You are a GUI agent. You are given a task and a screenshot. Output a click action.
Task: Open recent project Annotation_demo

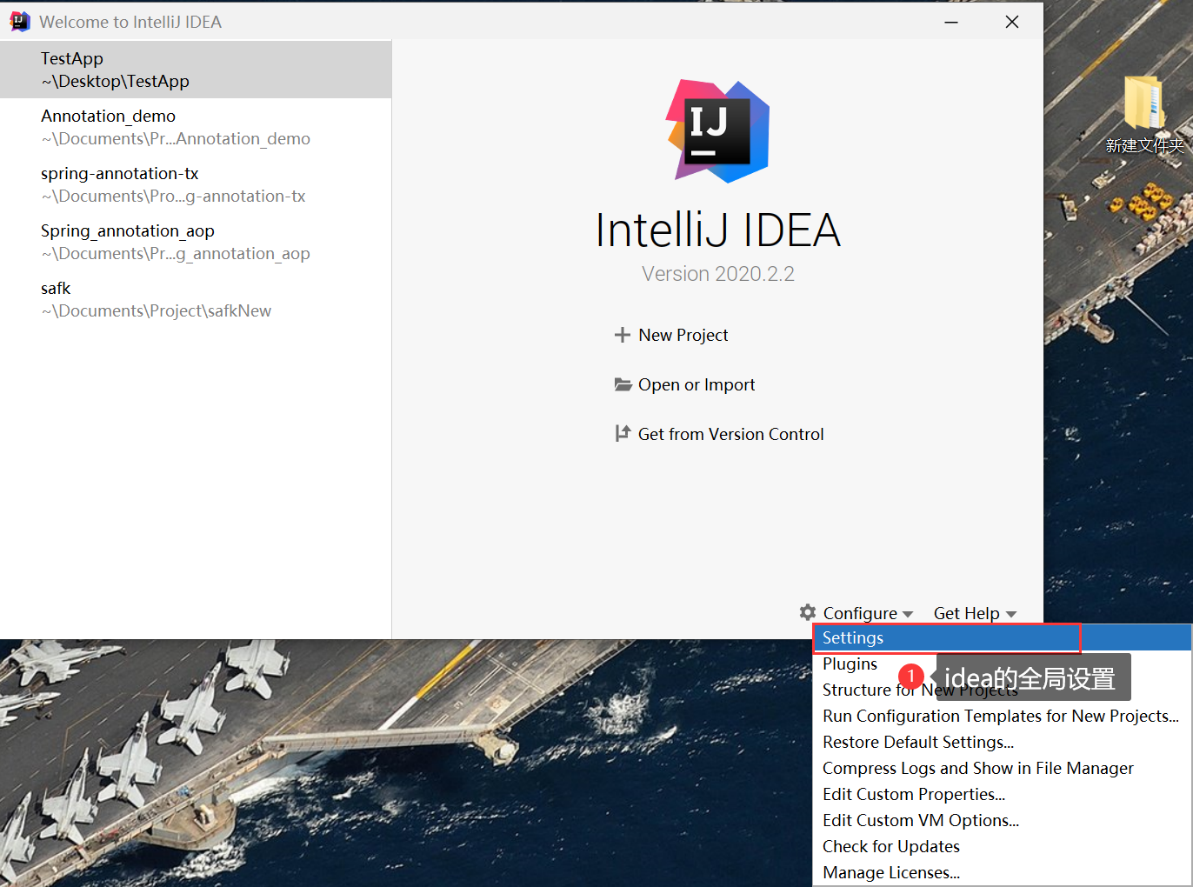[196, 127]
